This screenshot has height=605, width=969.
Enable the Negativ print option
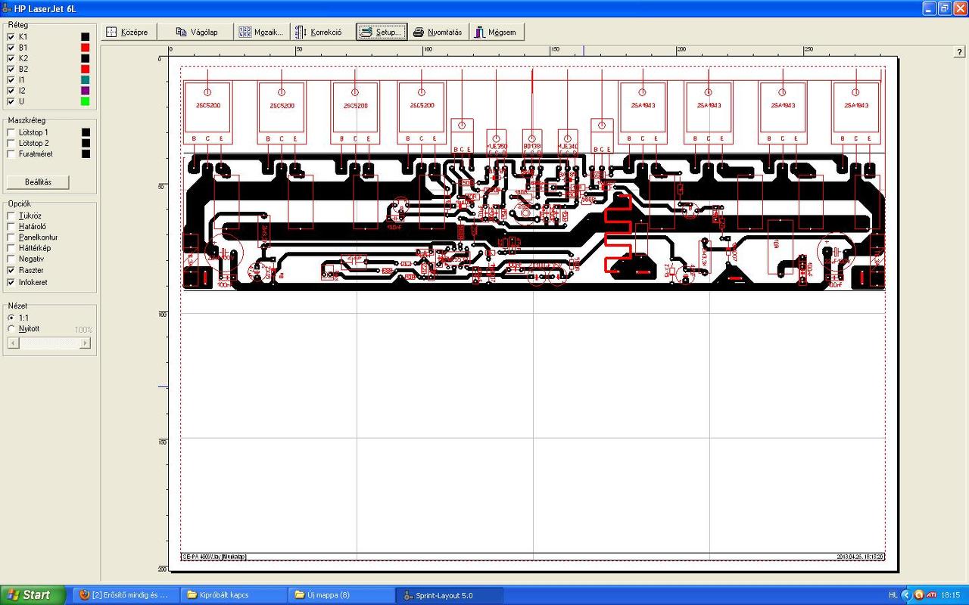pyautogui.click(x=11, y=259)
